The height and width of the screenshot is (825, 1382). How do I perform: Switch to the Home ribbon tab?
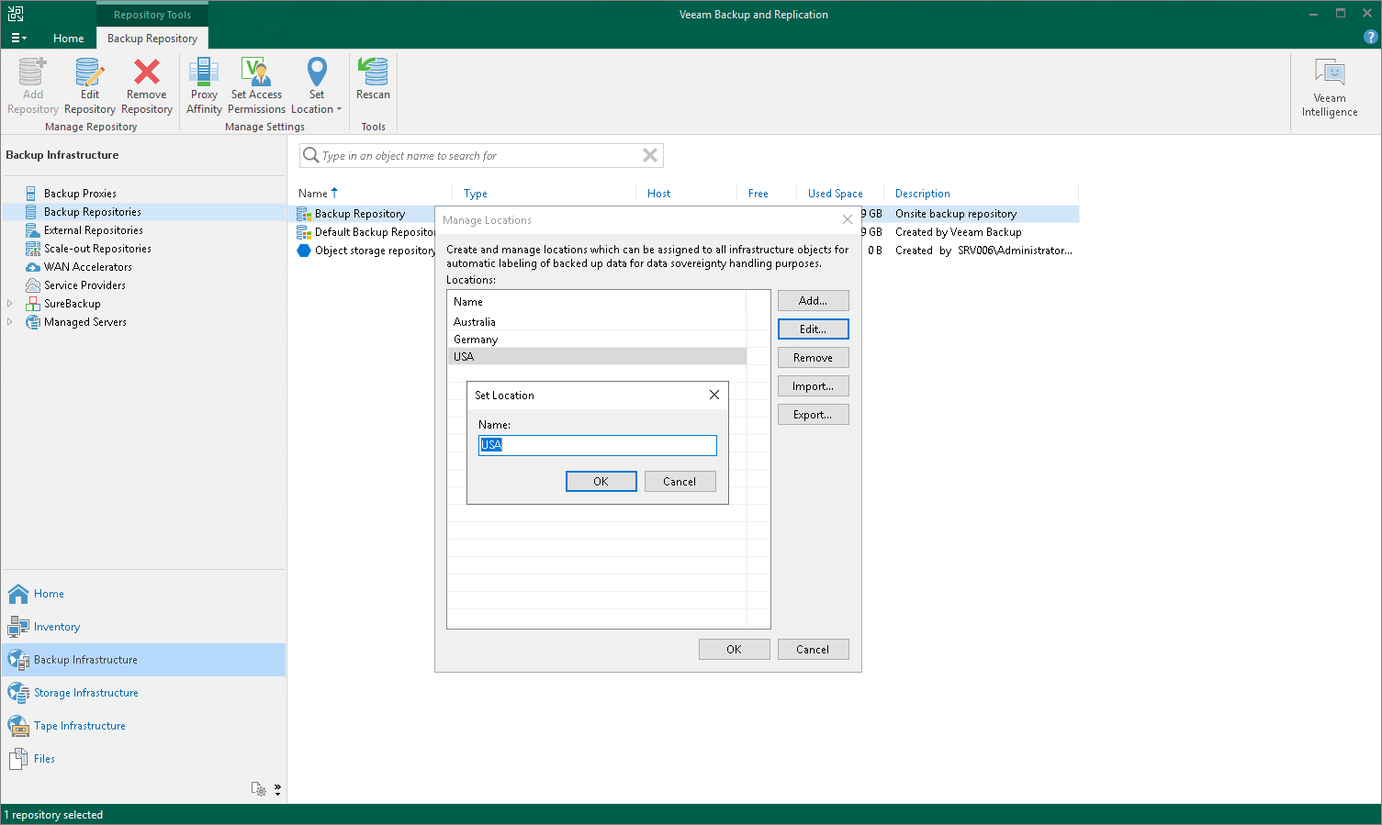68,39
